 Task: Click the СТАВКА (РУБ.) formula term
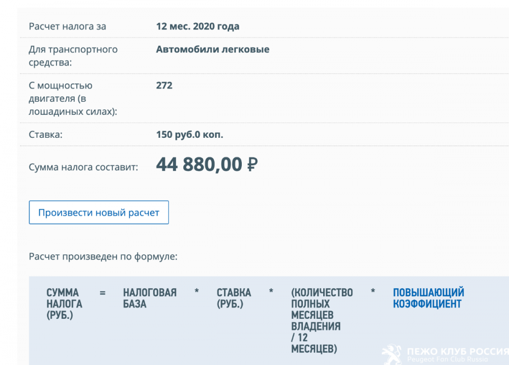click(x=234, y=298)
